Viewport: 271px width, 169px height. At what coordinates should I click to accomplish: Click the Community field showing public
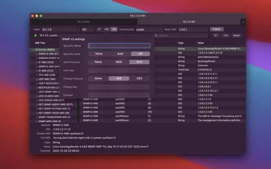point(149,29)
